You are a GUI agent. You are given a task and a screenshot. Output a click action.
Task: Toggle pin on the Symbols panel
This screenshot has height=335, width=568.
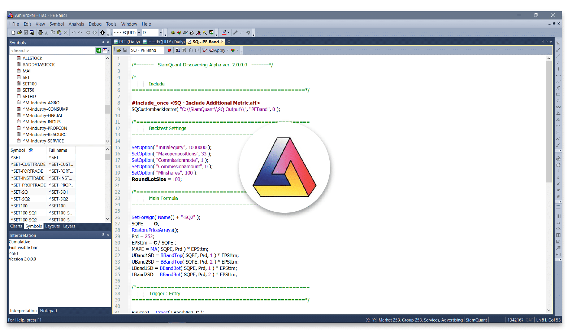(103, 42)
